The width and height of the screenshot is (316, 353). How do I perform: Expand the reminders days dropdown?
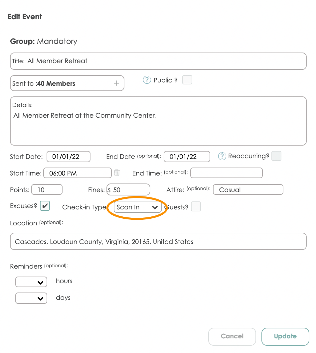(31, 298)
